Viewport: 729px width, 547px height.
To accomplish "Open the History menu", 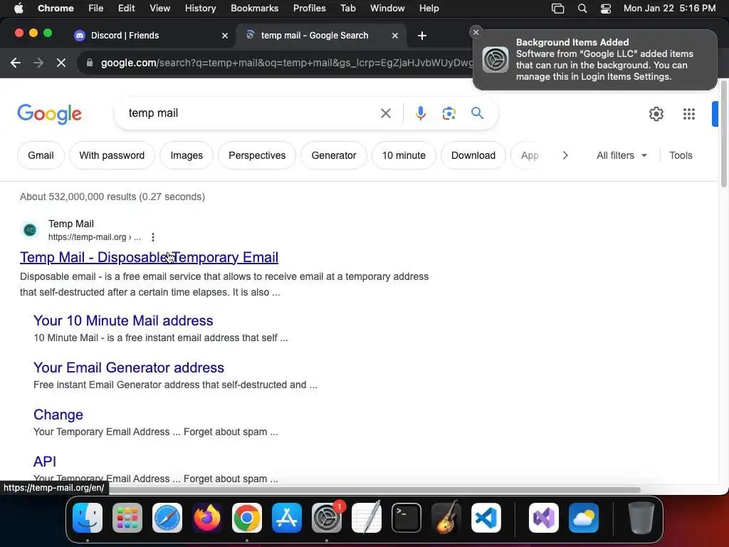I will [200, 9].
